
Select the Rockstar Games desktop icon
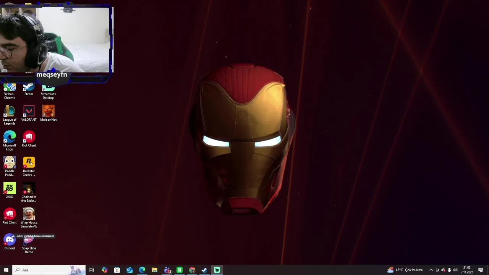point(29,167)
